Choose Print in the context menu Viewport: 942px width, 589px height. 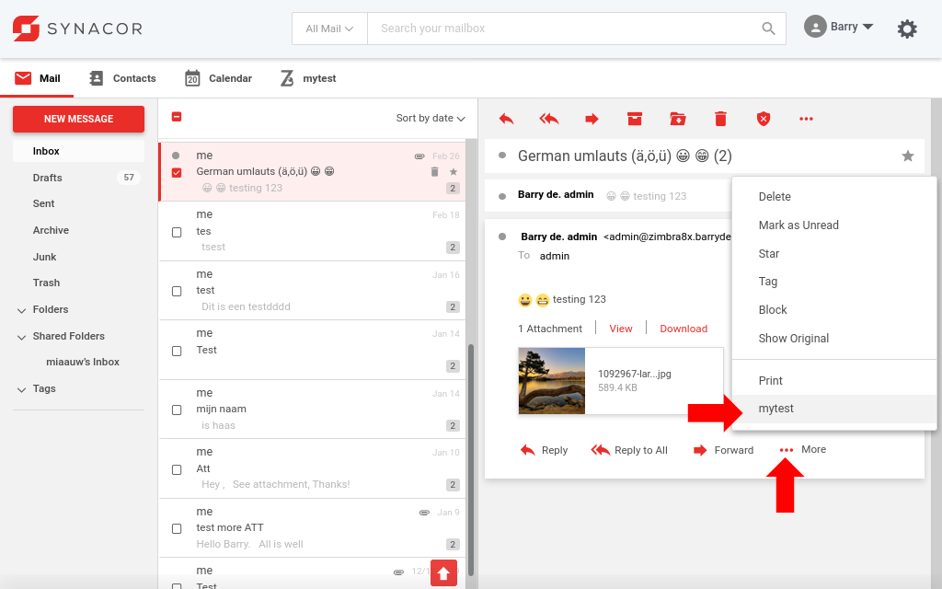[834, 380]
